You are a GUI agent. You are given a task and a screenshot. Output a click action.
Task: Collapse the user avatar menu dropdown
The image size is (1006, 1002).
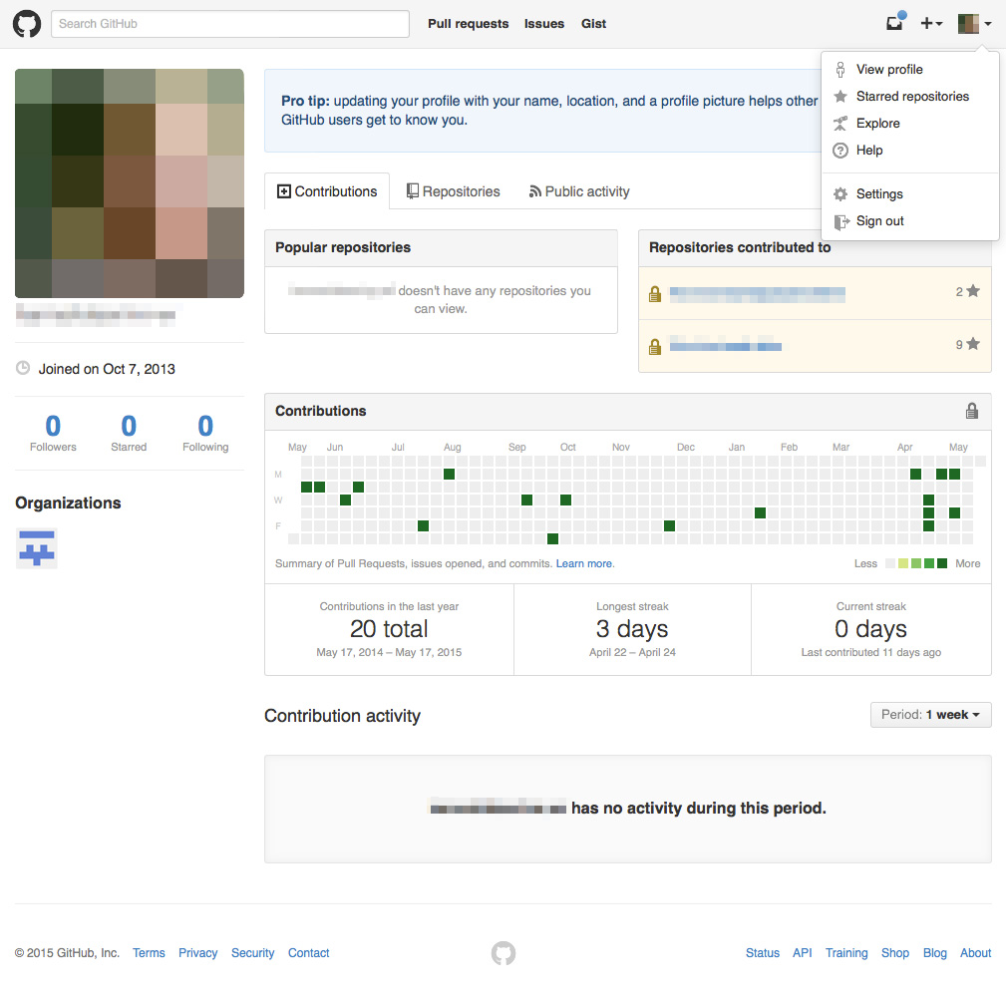974,24
